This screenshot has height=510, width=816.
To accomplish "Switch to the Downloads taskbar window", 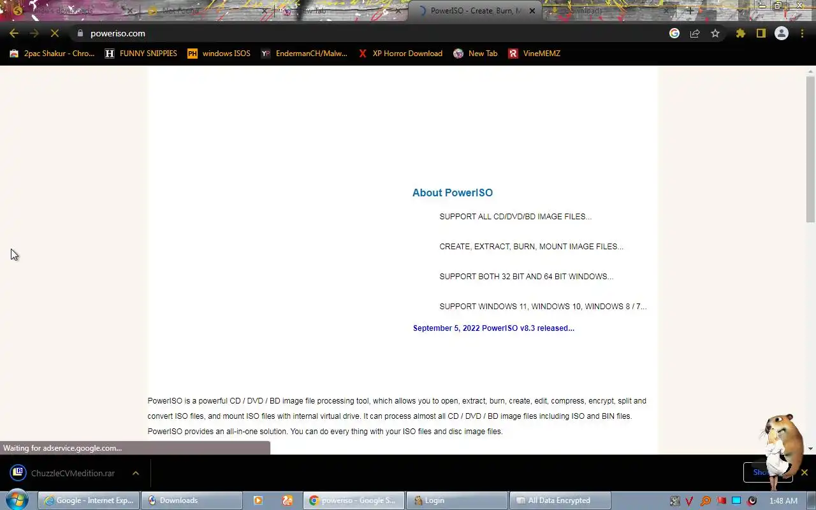I will (x=191, y=500).
